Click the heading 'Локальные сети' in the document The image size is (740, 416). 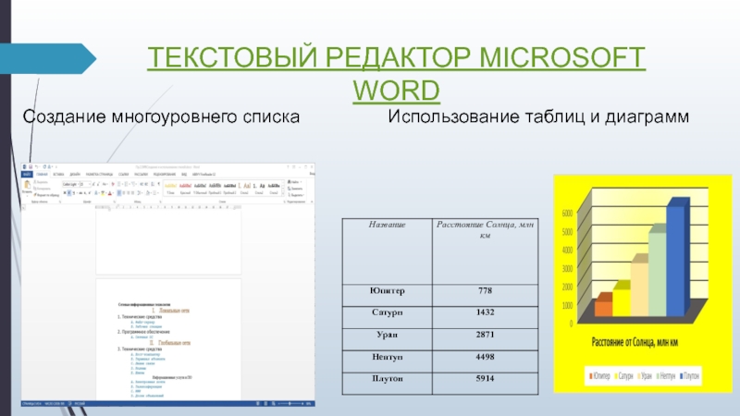[174, 311]
